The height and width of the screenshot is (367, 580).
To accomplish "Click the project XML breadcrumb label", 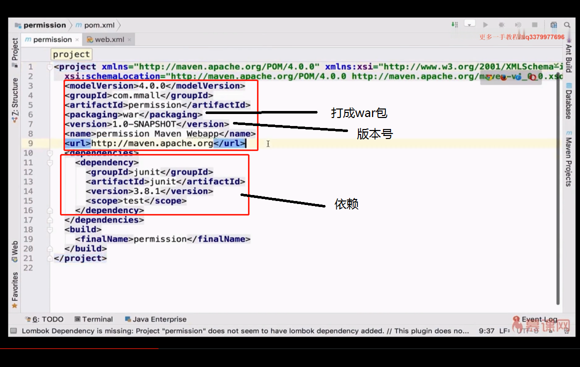I will [71, 54].
